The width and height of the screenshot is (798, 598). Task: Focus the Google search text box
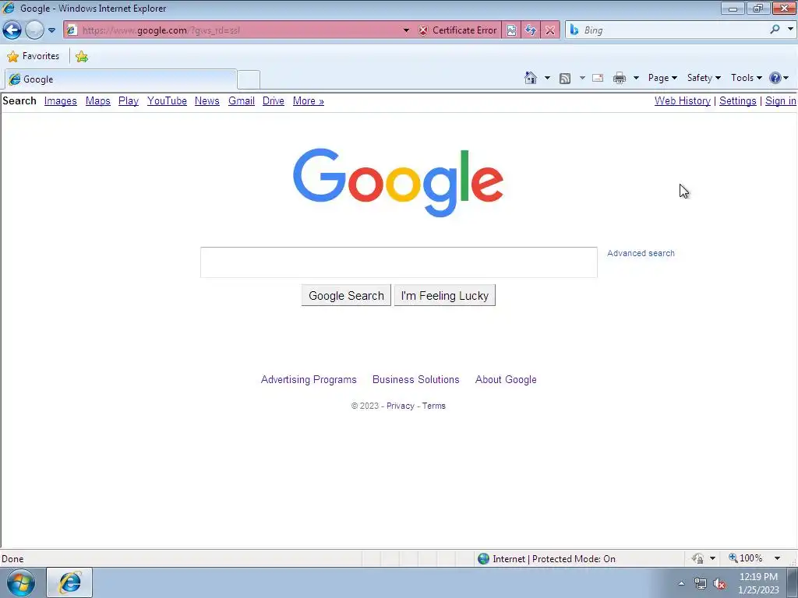click(398, 262)
